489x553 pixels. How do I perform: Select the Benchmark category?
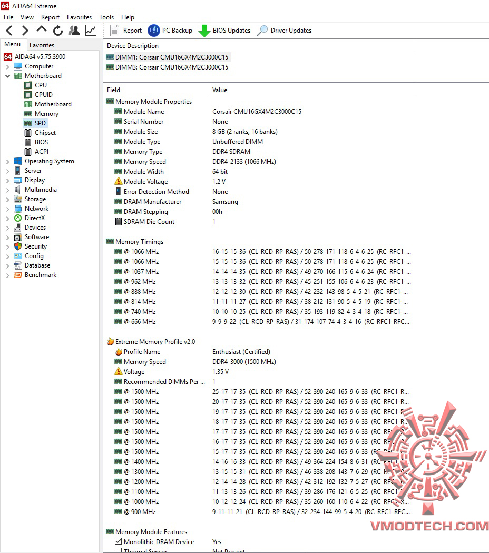point(35,275)
